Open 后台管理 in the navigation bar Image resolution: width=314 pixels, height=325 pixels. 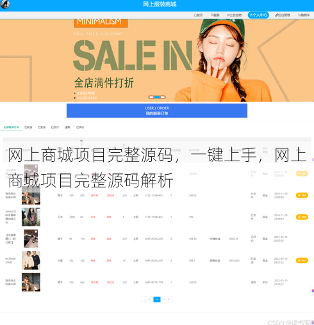click(x=283, y=15)
